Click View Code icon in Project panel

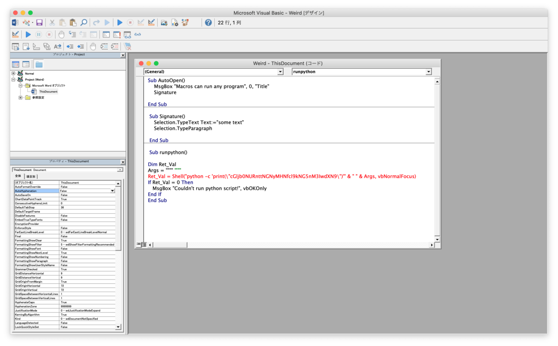[15, 64]
